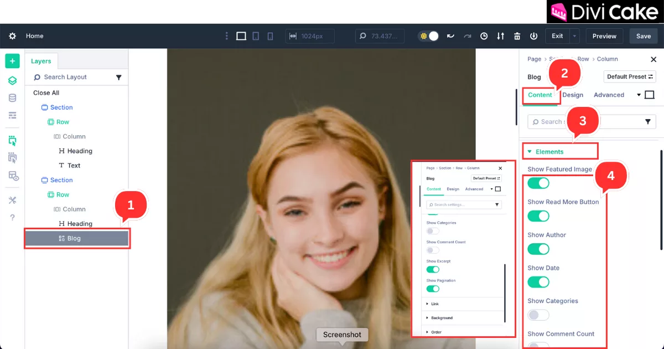Screen dimensions: 664x349
Task: Click the redo arrow
Action: pyautogui.click(x=468, y=36)
